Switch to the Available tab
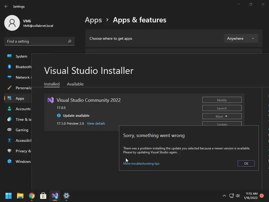This screenshot has height=202, width=269. click(75, 84)
